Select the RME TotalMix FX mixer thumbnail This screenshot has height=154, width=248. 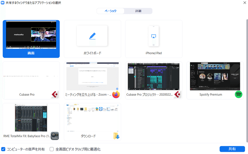(x=31, y=118)
